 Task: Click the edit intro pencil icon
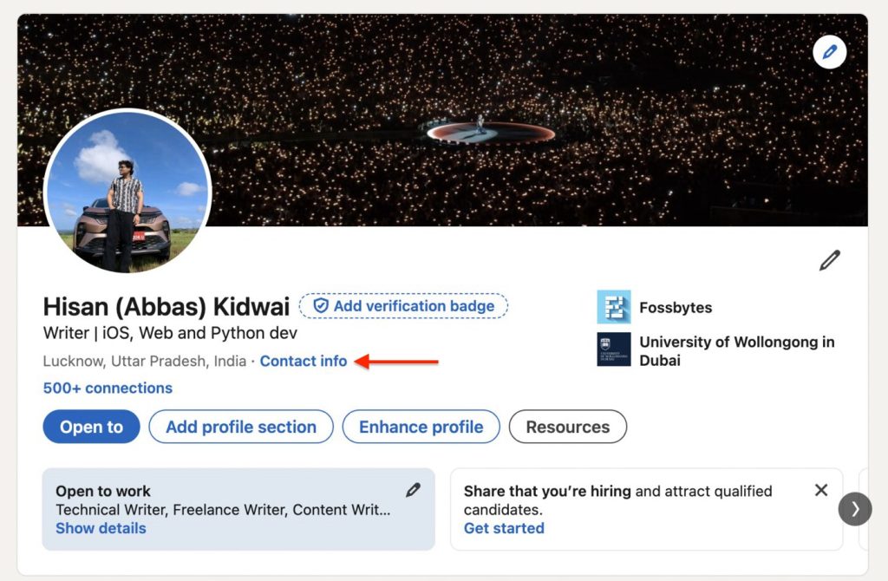(x=829, y=260)
